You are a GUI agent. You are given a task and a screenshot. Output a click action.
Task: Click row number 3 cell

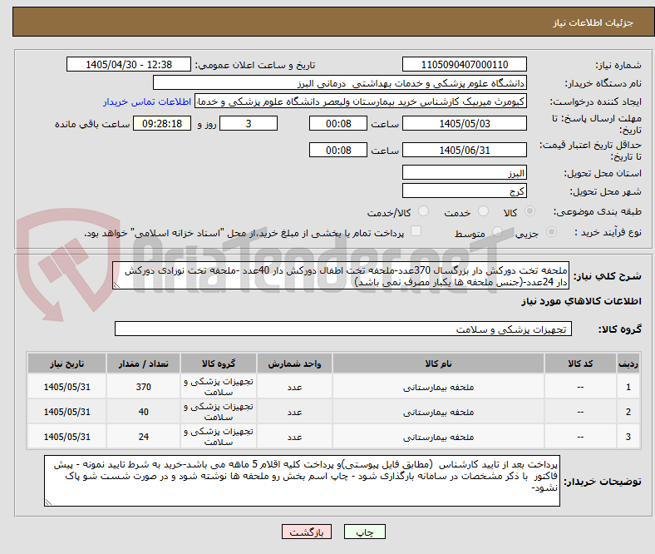[x=628, y=437]
